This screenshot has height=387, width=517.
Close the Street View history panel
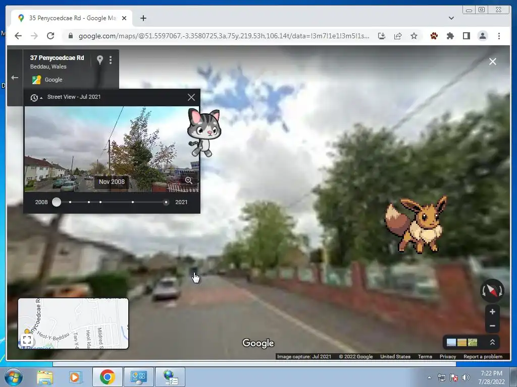pos(191,97)
